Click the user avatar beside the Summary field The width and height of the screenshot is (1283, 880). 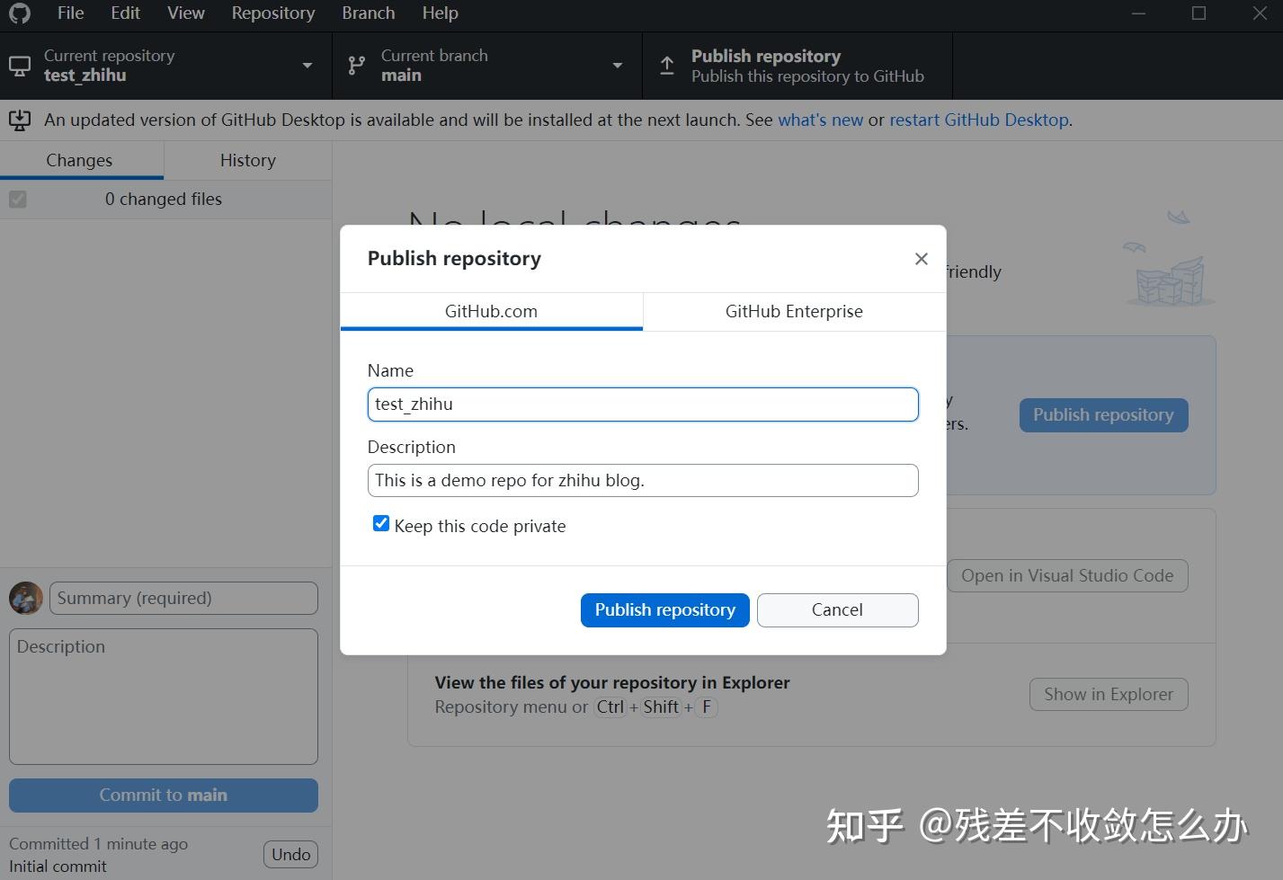pos(25,597)
